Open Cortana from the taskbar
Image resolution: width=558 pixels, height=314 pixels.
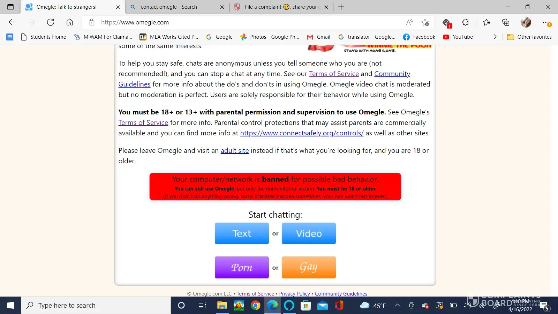(x=181, y=306)
